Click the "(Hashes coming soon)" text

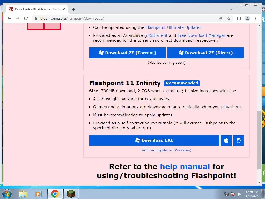pyautogui.click(x=166, y=63)
